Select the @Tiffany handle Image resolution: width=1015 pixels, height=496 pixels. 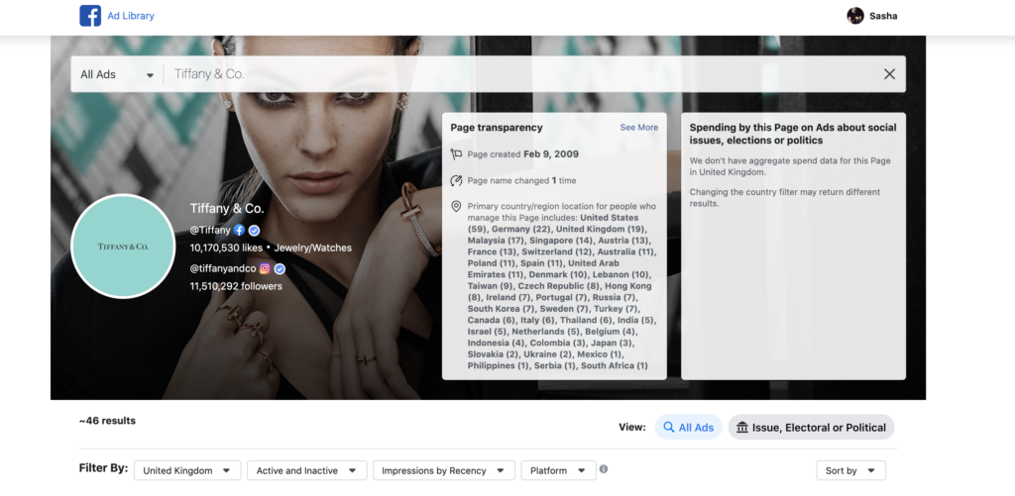[210, 230]
